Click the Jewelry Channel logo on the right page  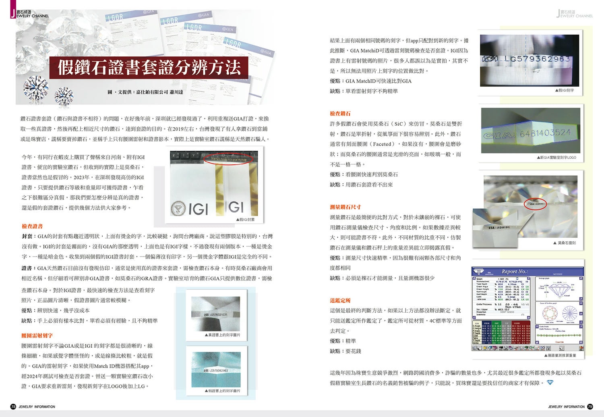574,14
